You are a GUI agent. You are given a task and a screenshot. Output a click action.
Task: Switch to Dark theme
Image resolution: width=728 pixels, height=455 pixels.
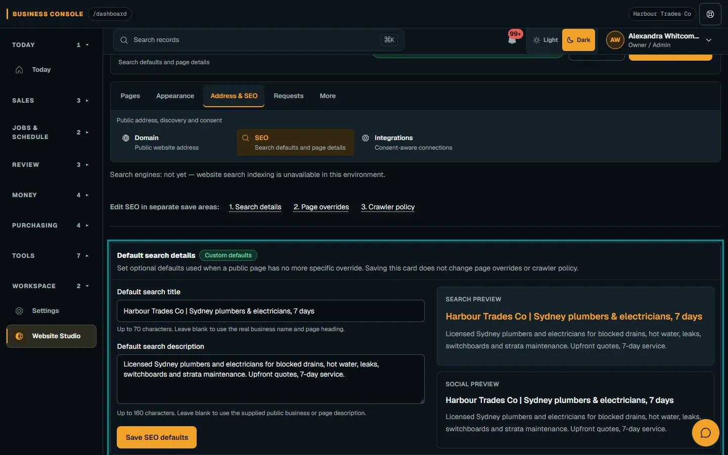[578, 40]
